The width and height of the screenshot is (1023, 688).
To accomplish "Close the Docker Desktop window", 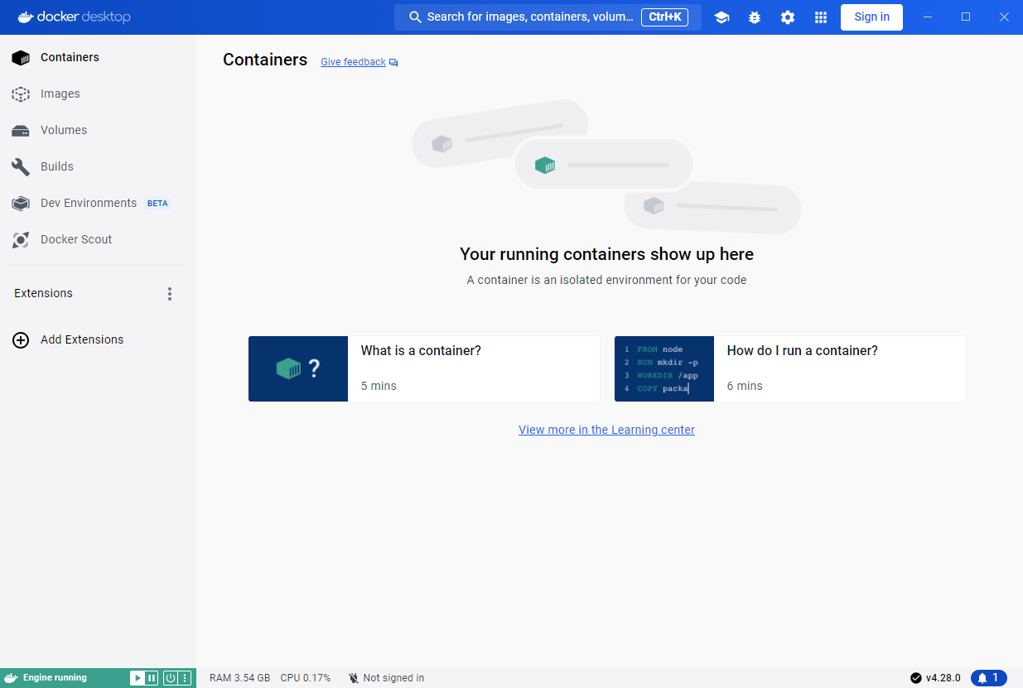I will pos(1004,17).
